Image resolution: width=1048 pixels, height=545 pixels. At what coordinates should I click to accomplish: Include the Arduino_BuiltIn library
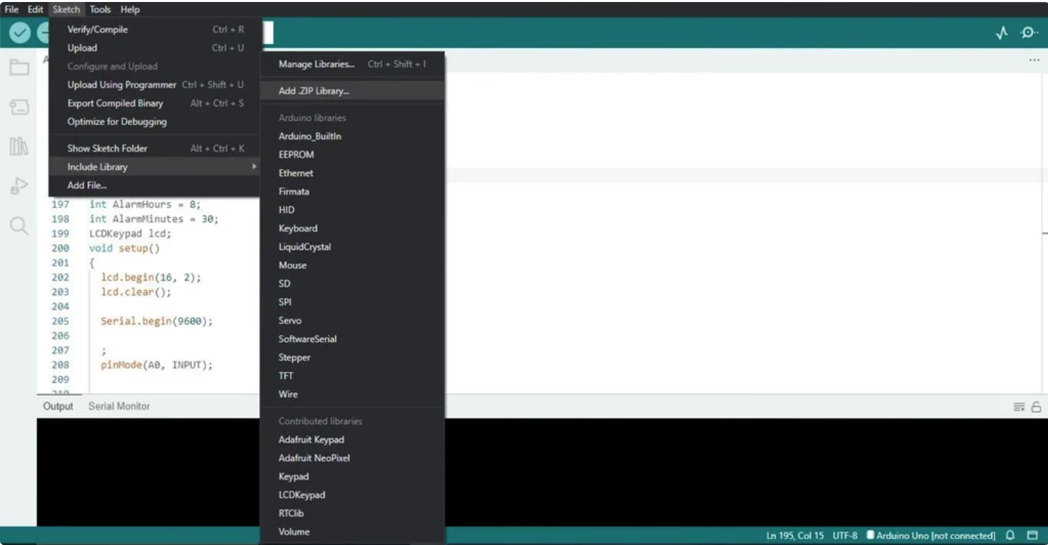pyautogui.click(x=352, y=136)
